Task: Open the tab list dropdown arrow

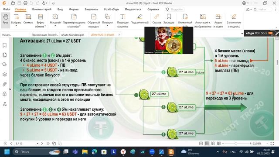Action: (242, 34)
